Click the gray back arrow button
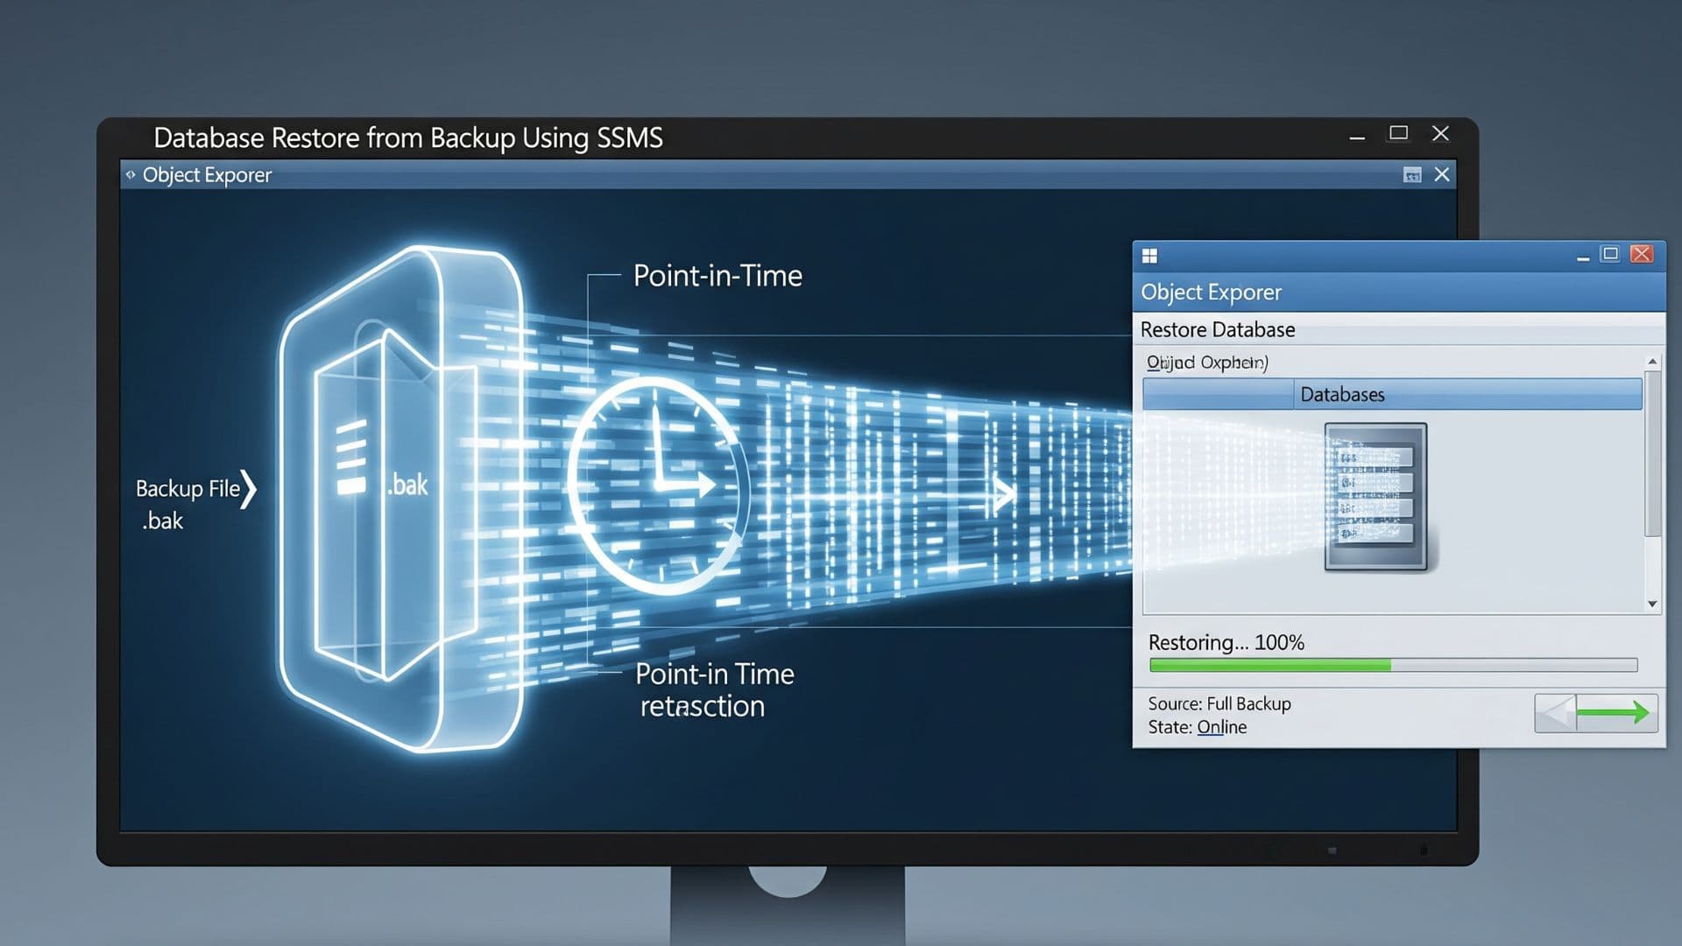Image resolution: width=1682 pixels, height=946 pixels. 1556,713
